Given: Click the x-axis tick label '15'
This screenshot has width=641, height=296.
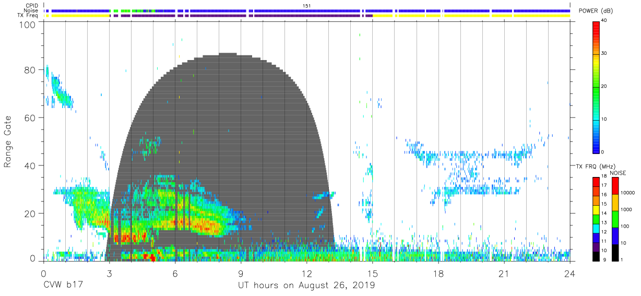Looking at the screenshot, I should pos(372,274).
